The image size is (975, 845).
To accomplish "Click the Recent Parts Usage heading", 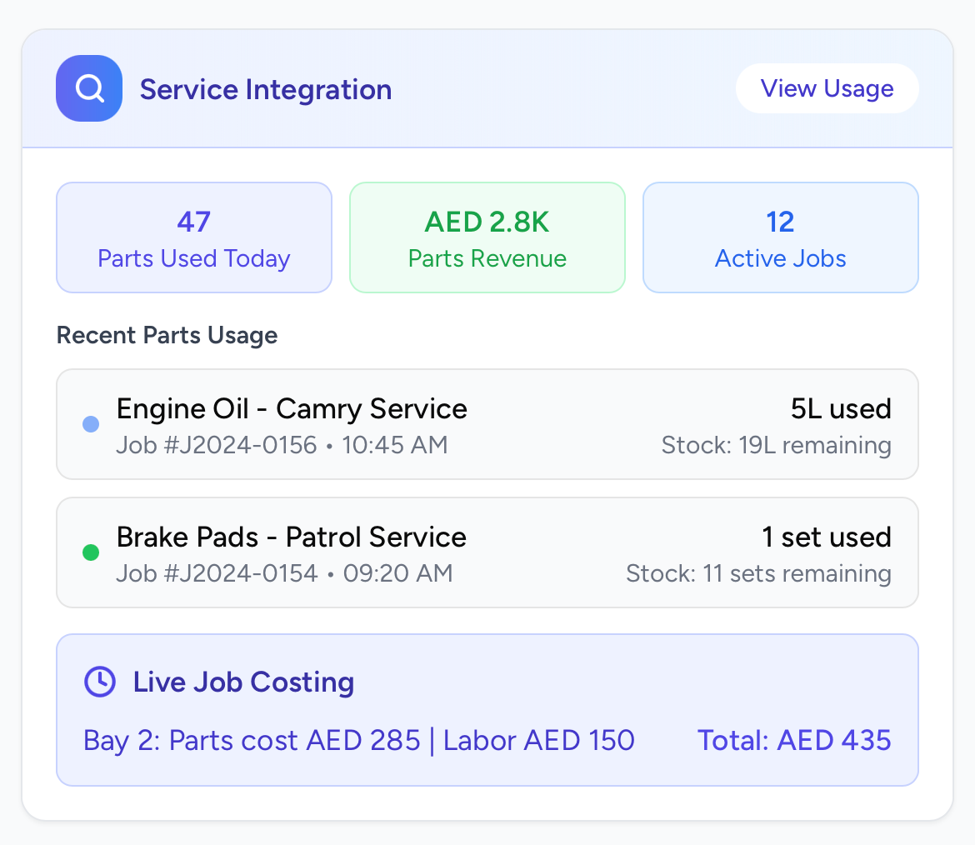I will (x=167, y=335).
